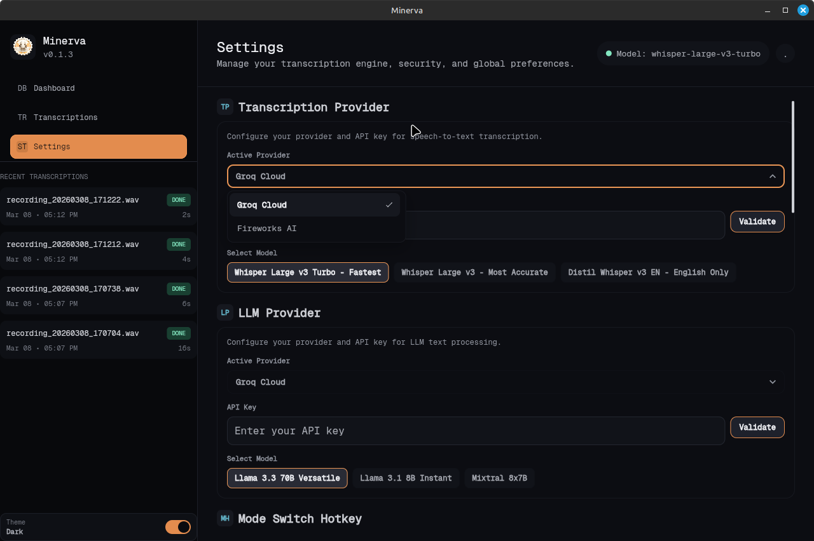Select Whisper Large v3 - Most Accurate model

474,272
